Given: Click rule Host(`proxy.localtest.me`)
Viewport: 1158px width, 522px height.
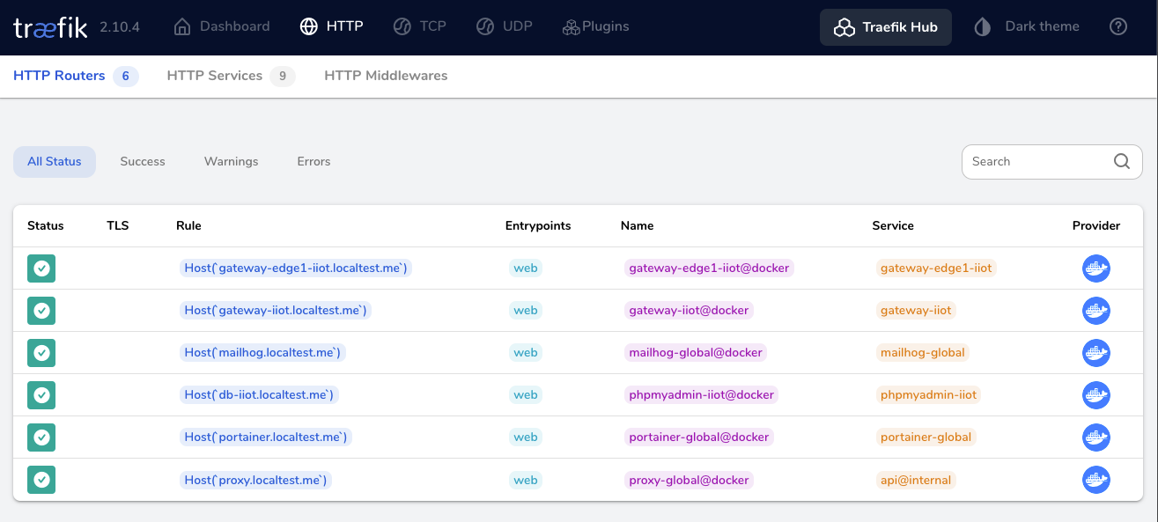Looking at the screenshot, I should [256, 480].
